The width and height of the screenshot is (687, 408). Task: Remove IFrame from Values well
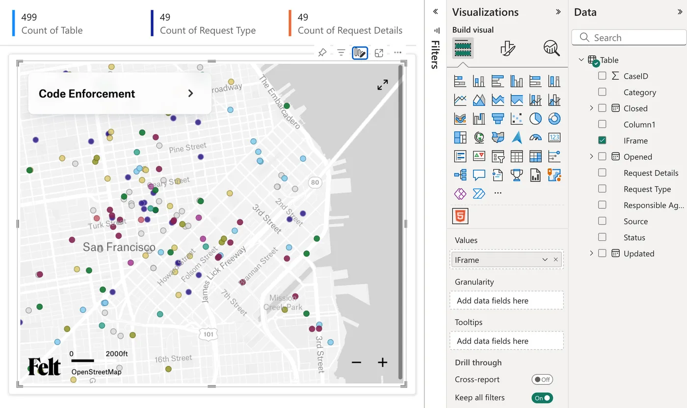pyautogui.click(x=556, y=260)
